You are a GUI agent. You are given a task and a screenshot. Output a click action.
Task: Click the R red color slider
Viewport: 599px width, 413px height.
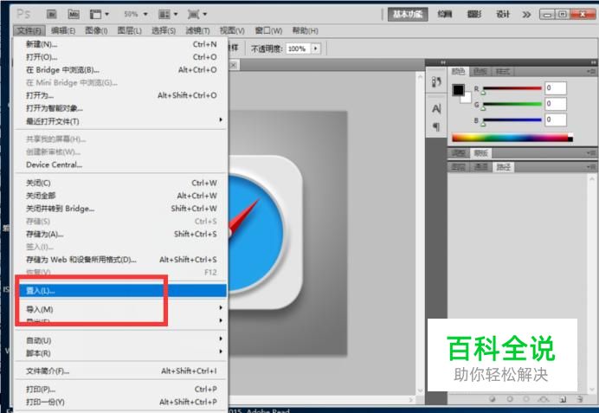[512, 88]
